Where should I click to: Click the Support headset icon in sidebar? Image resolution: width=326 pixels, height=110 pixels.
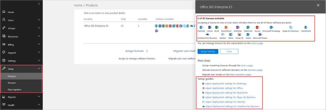(x=4, y=52)
